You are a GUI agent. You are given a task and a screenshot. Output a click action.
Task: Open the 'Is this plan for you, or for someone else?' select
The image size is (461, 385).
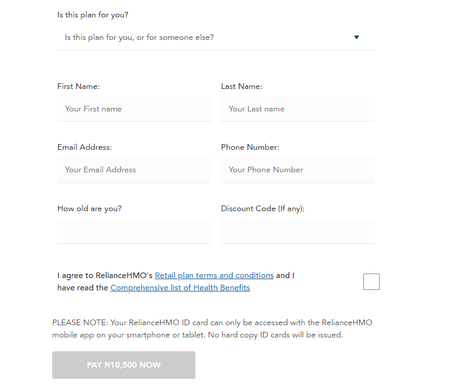[216, 38]
